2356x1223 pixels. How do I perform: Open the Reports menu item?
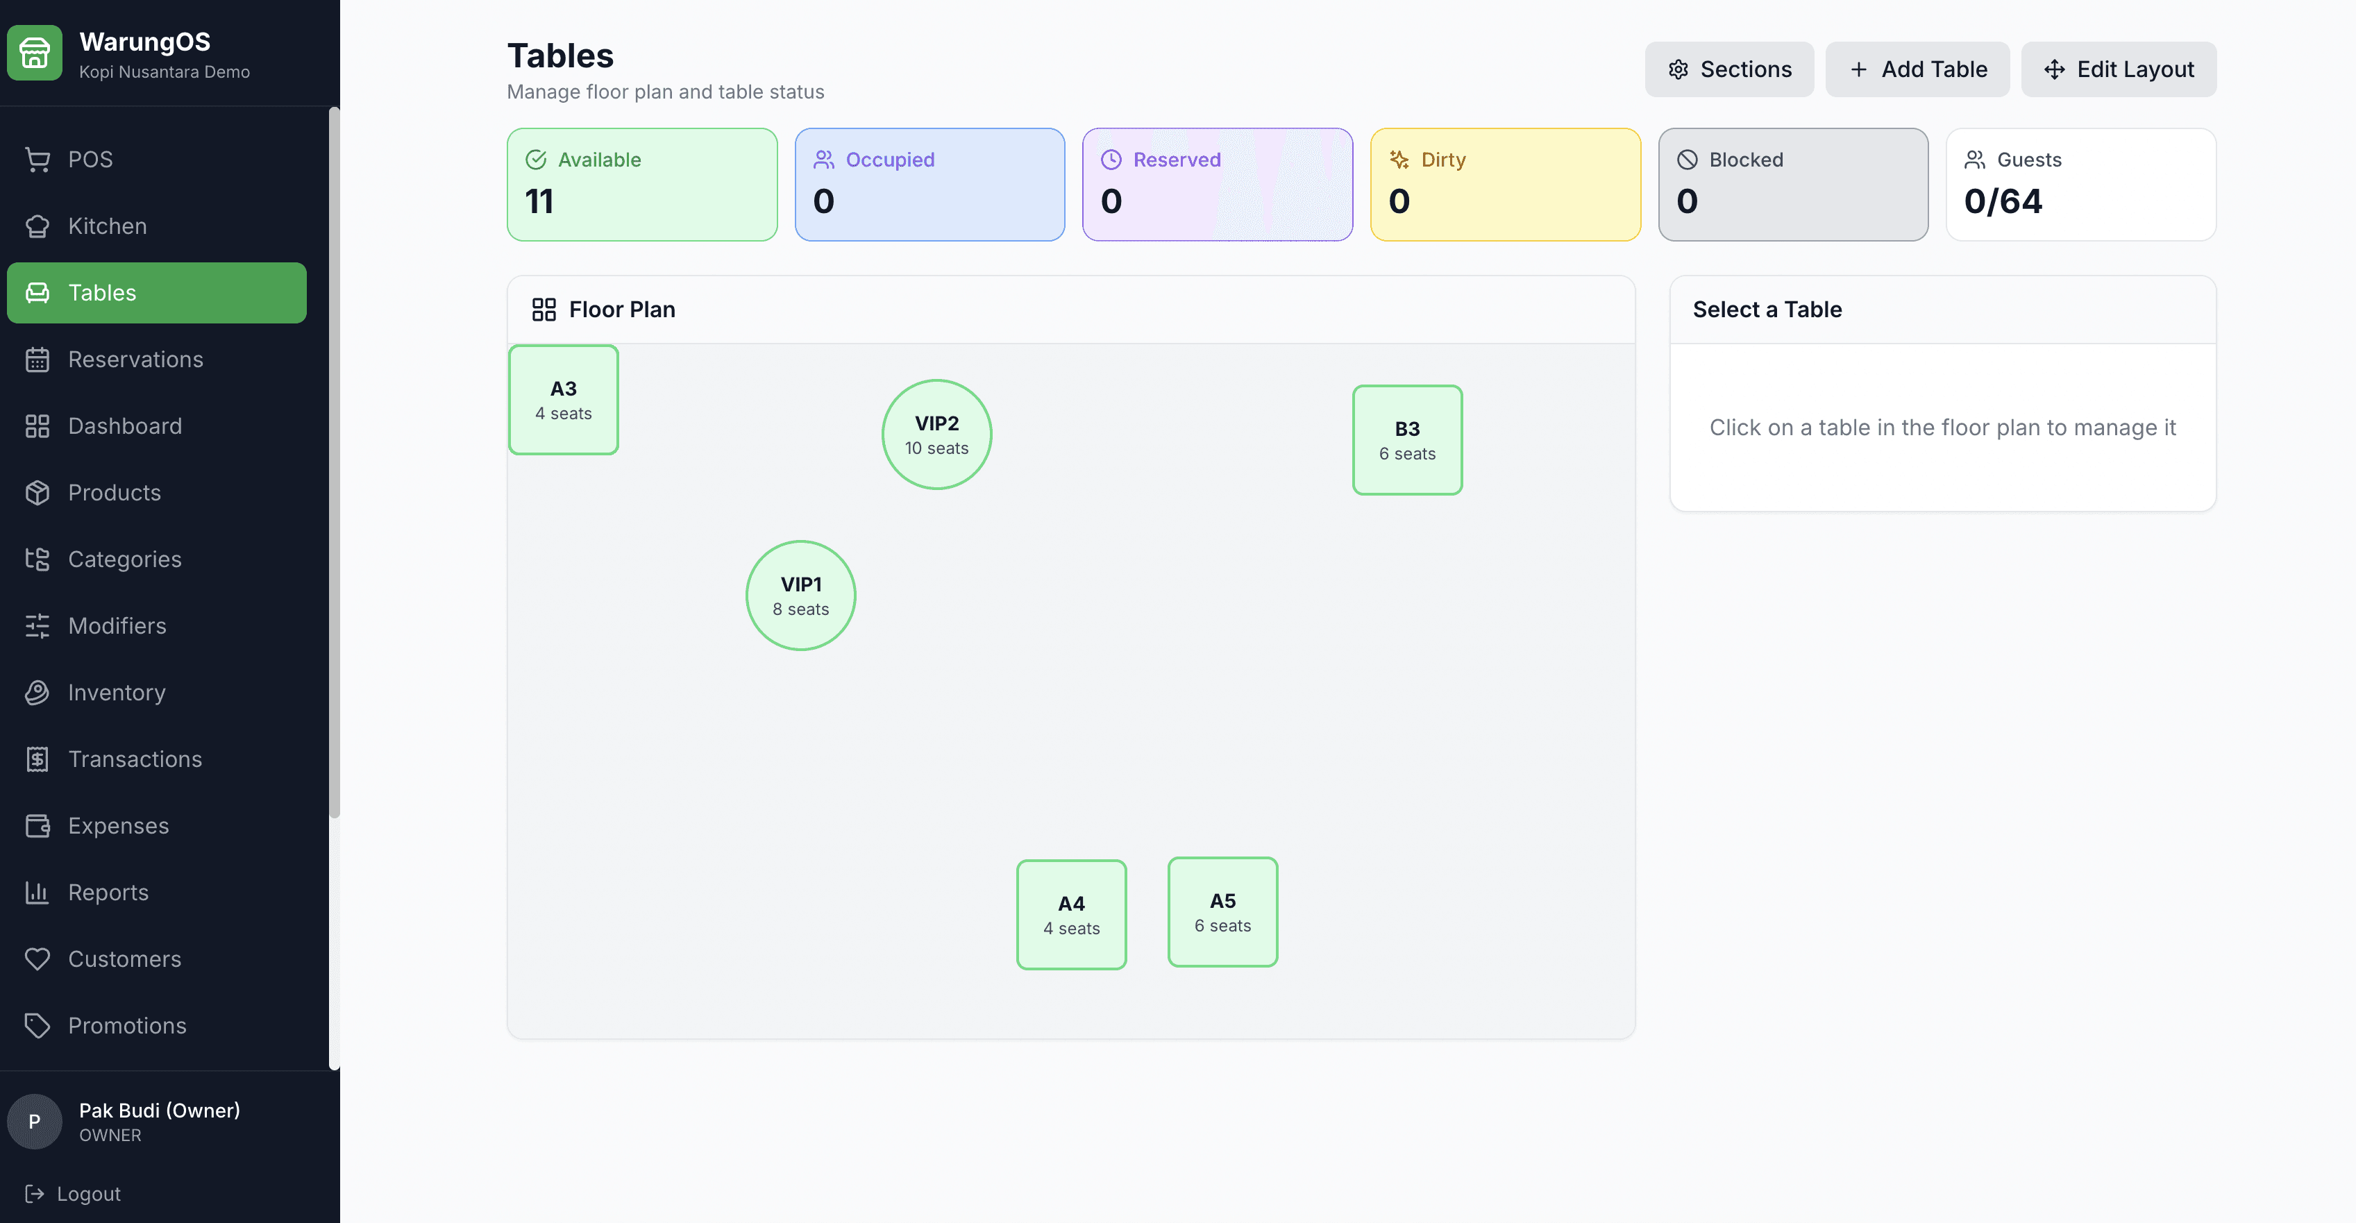(x=108, y=893)
